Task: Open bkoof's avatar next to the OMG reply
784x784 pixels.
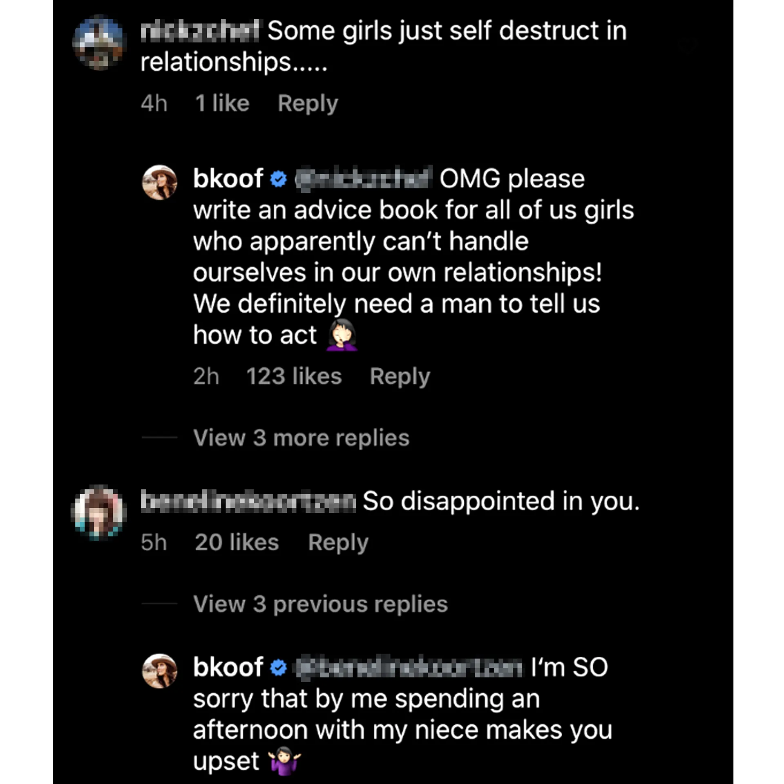Action: click(159, 182)
